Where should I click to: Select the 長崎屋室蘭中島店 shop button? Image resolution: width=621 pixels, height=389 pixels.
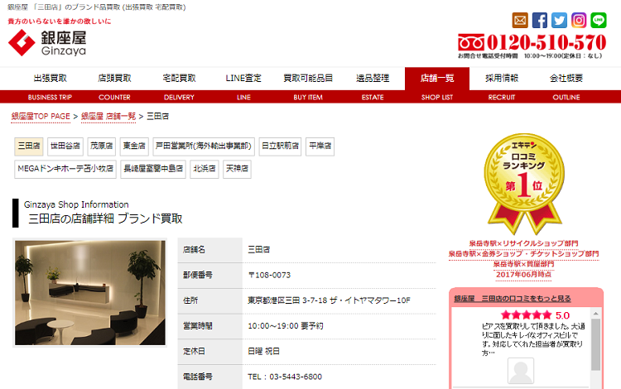coord(153,169)
